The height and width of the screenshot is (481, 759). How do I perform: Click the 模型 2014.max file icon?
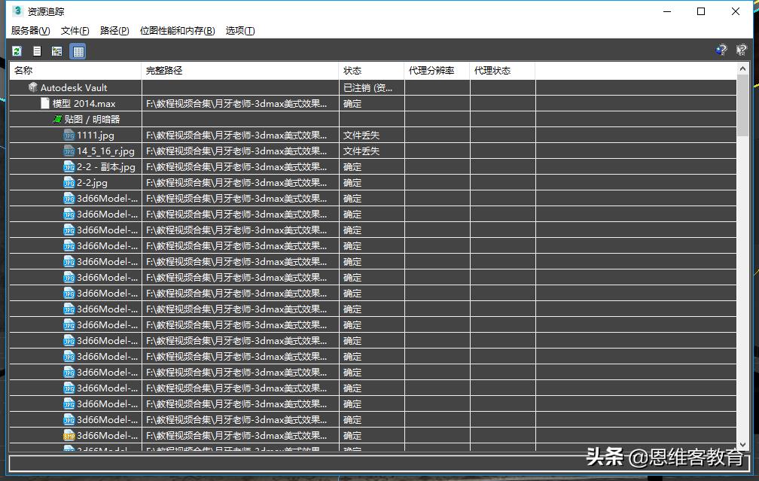45,103
